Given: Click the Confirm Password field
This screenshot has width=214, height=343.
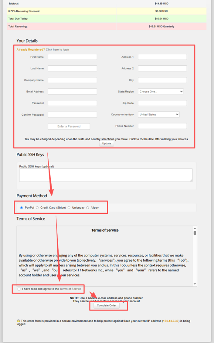Looking at the screenshot, I should pos(72,115).
